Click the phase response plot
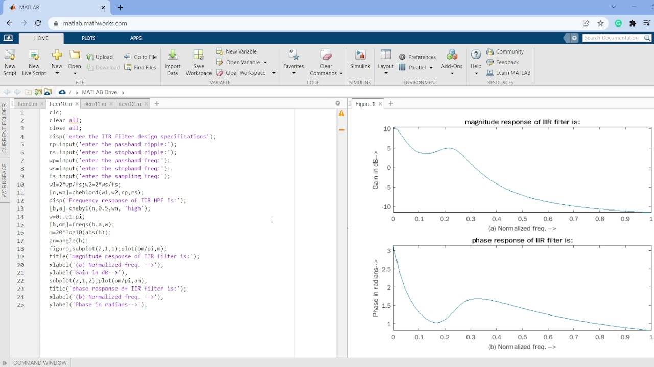The image size is (654, 367). (522, 288)
